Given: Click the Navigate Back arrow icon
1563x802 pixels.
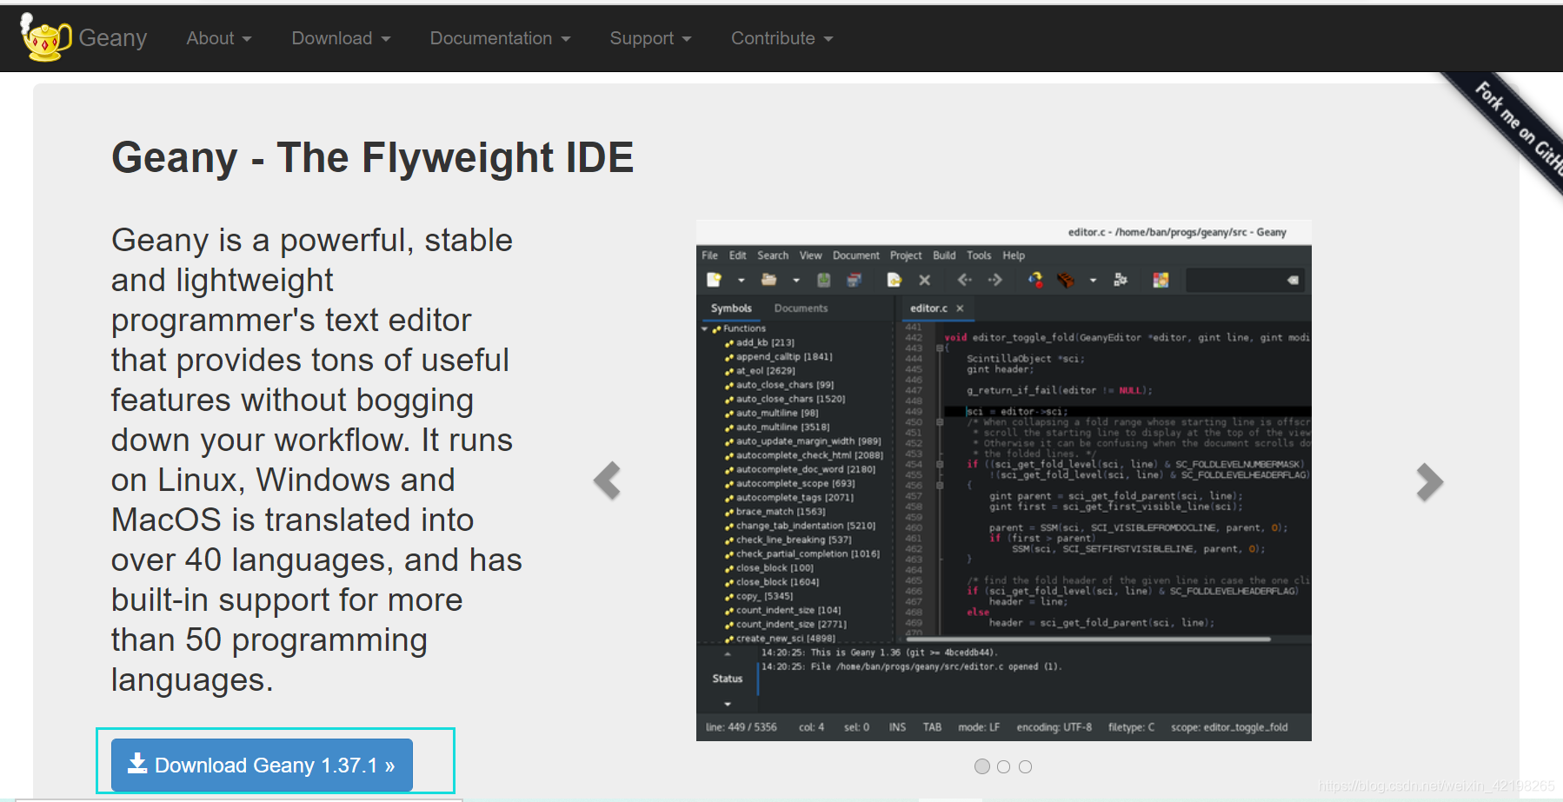Looking at the screenshot, I should [x=965, y=280].
